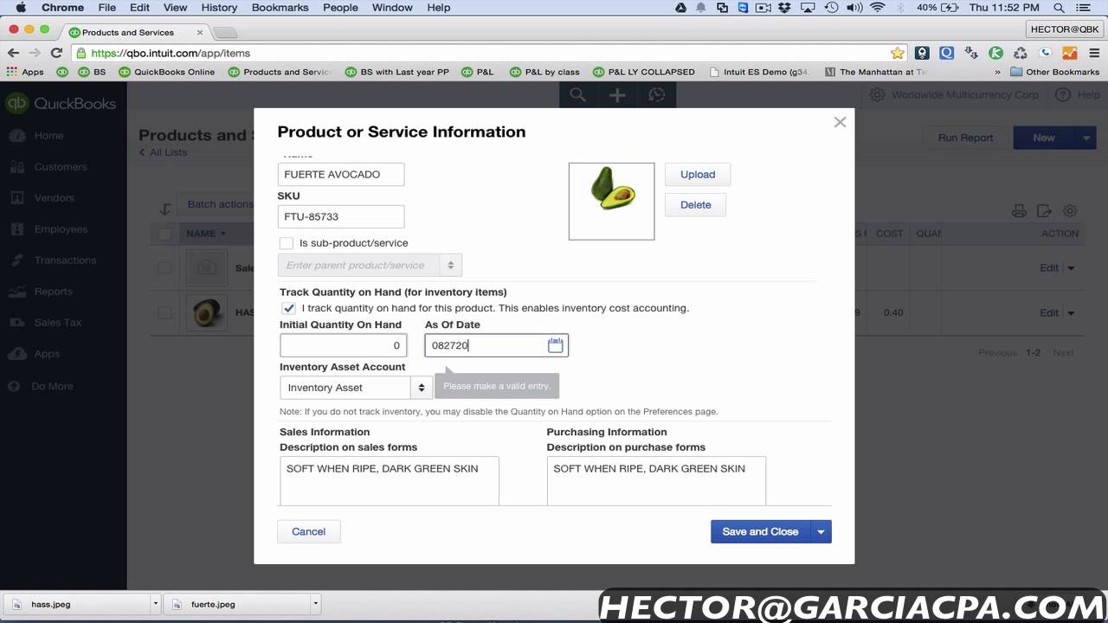This screenshot has height=623, width=1108.
Task: Sort the list by the NAME column
Action: pos(206,234)
